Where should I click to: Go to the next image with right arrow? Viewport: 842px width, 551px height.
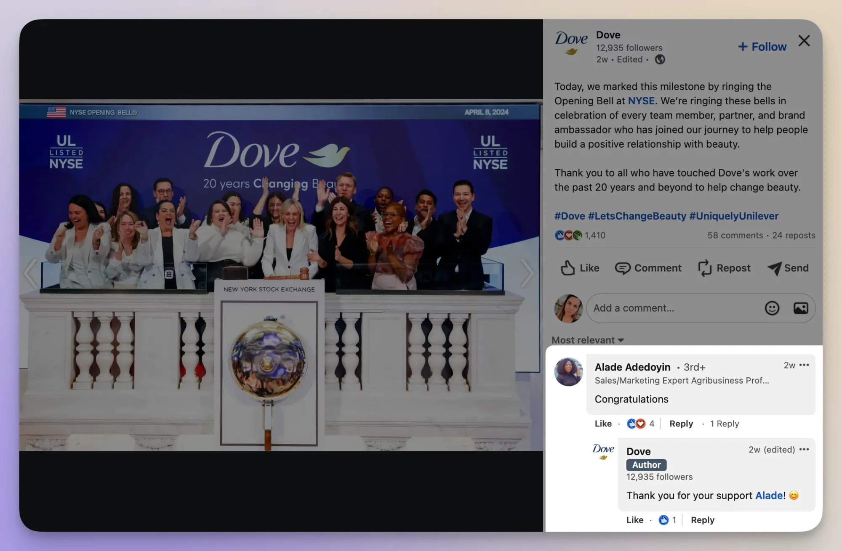click(527, 273)
